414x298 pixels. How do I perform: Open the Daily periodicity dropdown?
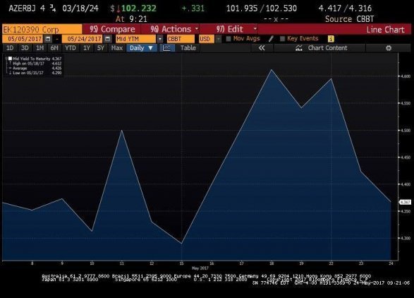pos(142,48)
